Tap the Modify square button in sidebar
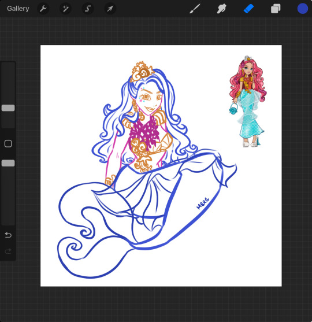 [8, 143]
